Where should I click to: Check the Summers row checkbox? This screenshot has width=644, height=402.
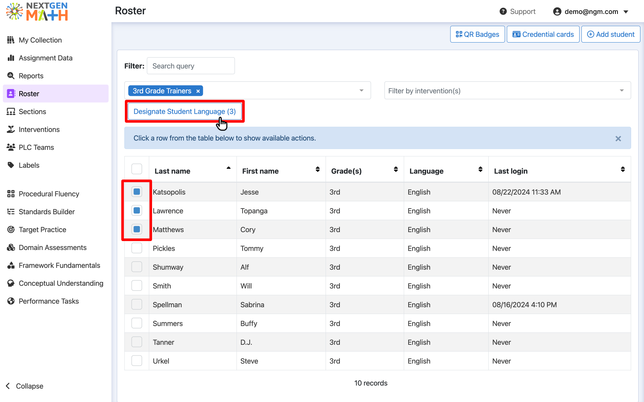click(137, 323)
